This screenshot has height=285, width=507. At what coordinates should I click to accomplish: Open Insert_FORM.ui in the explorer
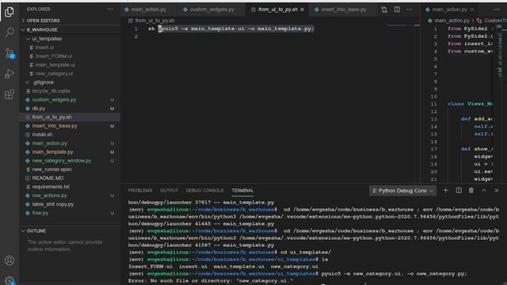[x=70, y=56]
